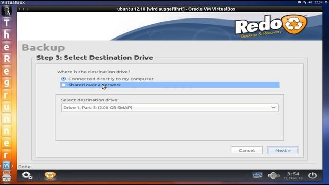Image resolution: width=329 pixels, height=185 pixels.
Task: Click the VirtualBox window title bar text
Action: click(x=176, y=9)
